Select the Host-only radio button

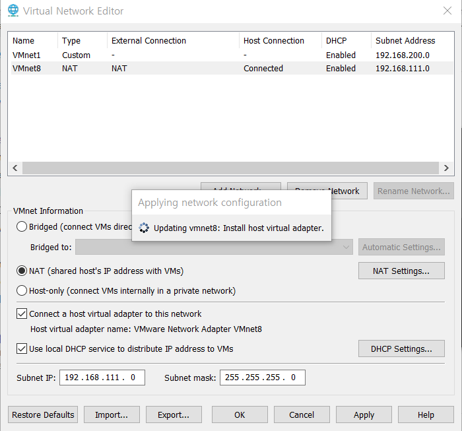tap(22, 291)
